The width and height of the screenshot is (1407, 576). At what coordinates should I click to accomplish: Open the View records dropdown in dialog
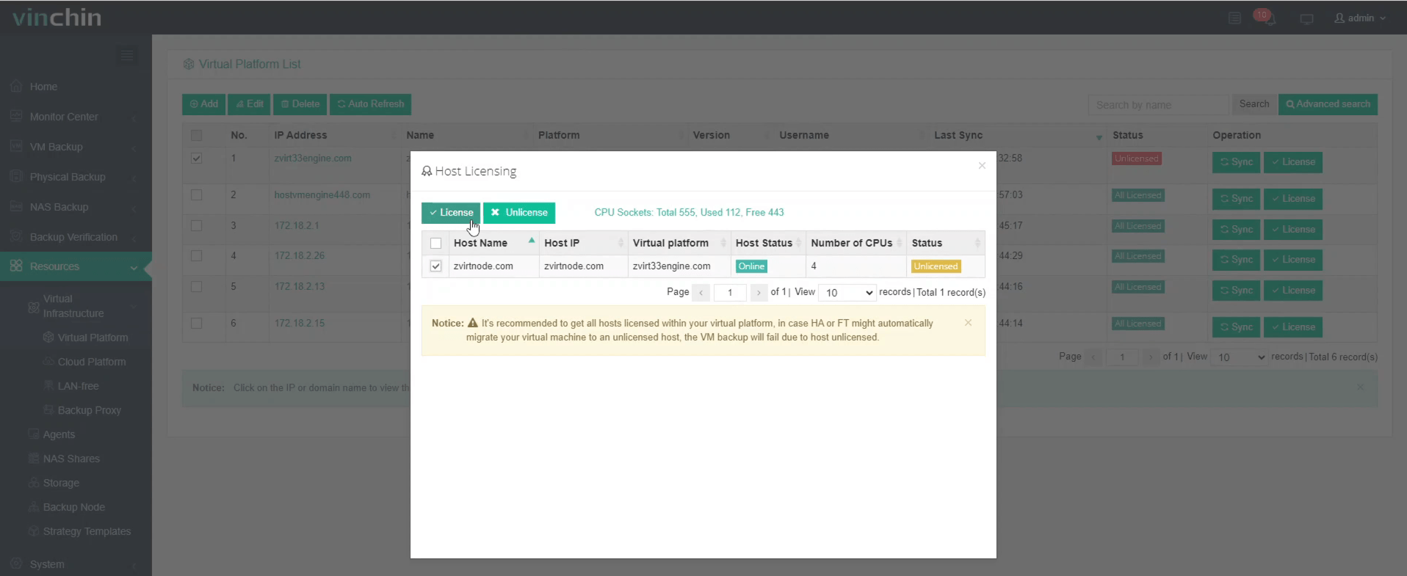pyautogui.click(x=847, y=293)
